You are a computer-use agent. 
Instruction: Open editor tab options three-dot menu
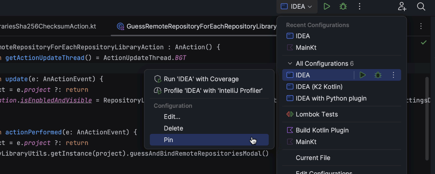click(421, 26)
